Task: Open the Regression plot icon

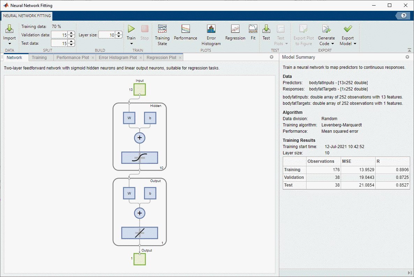Action: [x=235, y=29]
